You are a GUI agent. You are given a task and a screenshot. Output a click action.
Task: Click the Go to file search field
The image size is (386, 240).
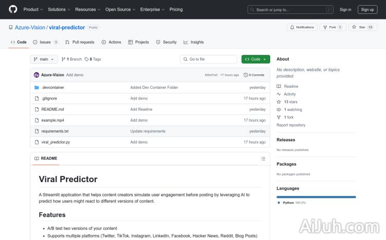tap(208, 59)
